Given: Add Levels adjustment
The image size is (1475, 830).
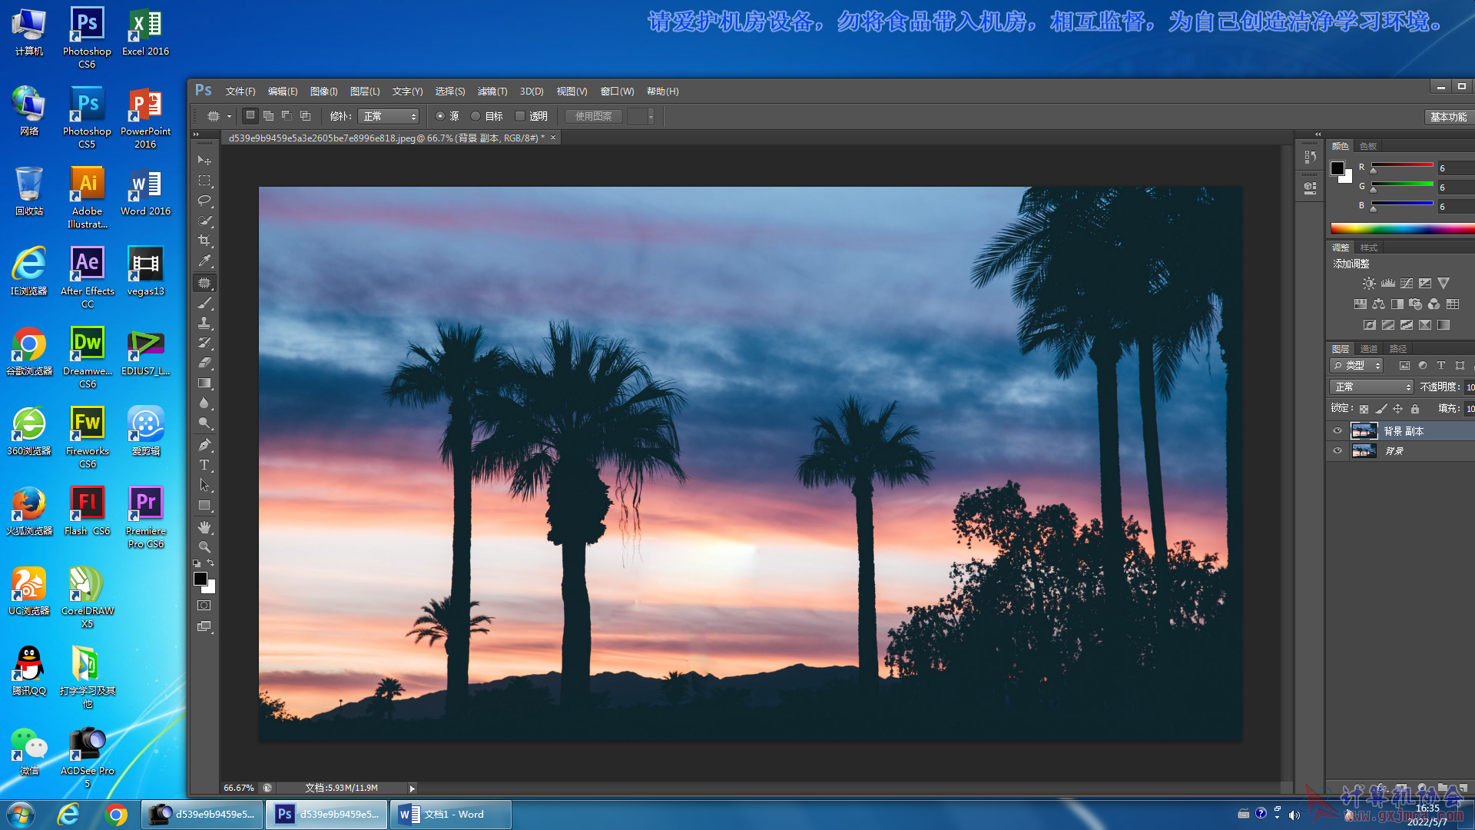Looking at the screenshot, I should click(x=1388, y=284).
